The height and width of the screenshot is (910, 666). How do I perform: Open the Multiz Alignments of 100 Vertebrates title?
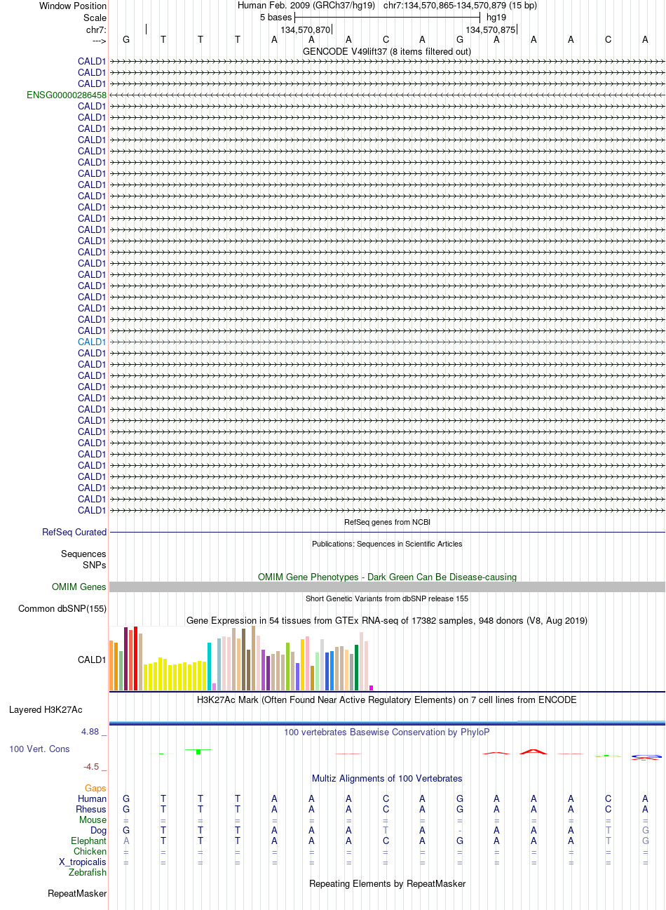(x=387, y=779)
